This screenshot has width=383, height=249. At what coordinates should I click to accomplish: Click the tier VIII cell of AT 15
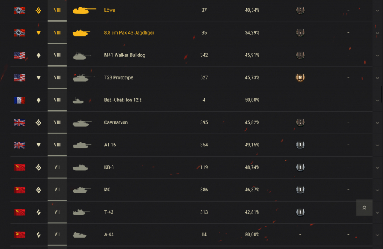[57, 145]
